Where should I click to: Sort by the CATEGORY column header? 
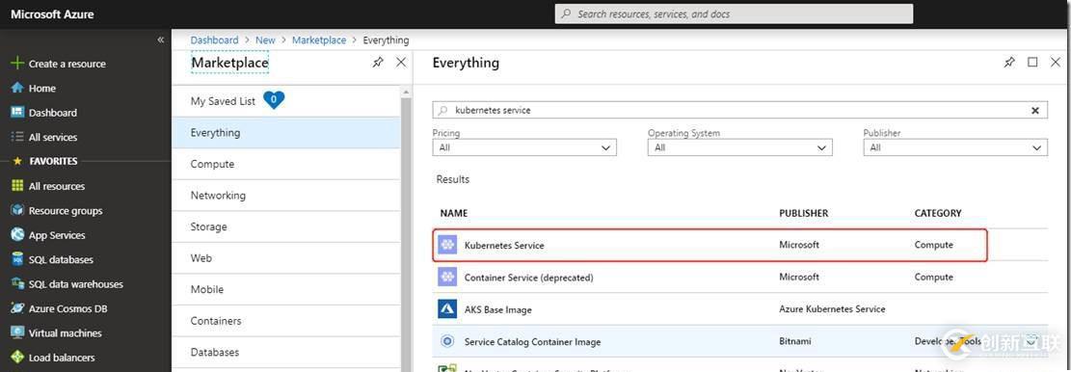(938, 213)
